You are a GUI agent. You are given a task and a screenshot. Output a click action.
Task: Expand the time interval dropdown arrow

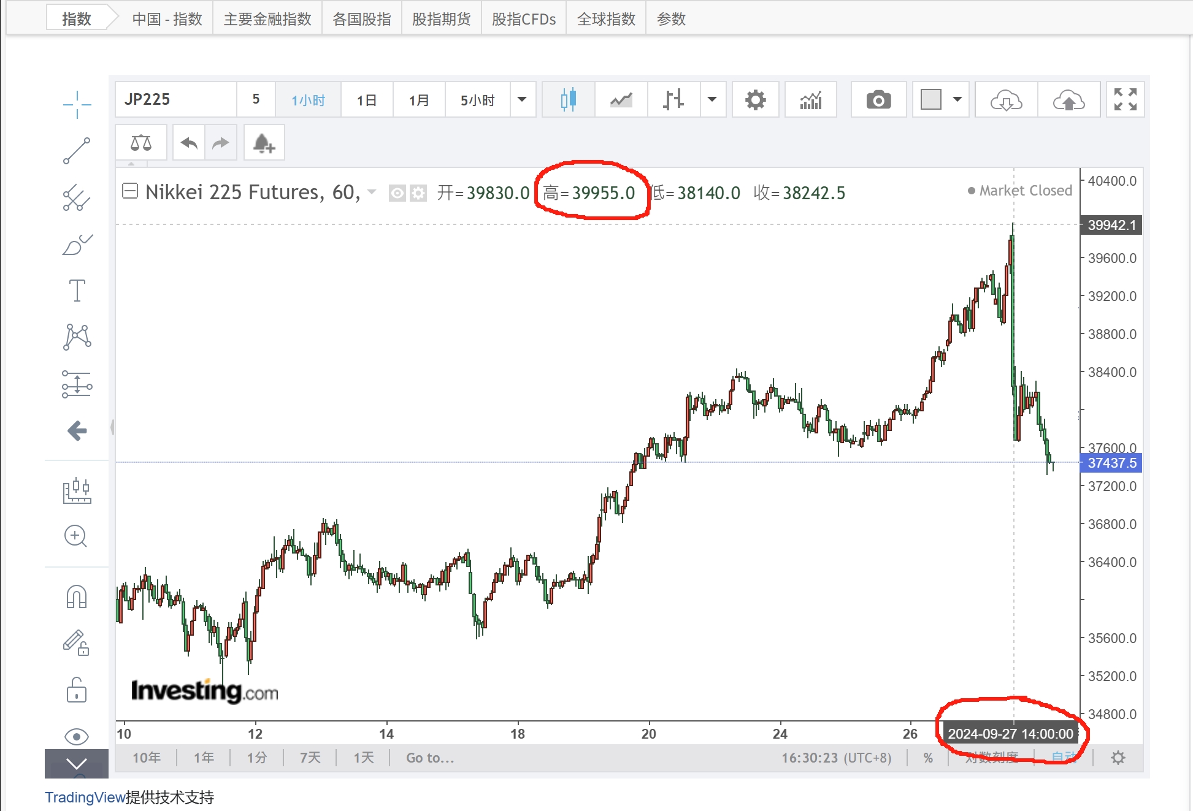(x=522, y=99)
